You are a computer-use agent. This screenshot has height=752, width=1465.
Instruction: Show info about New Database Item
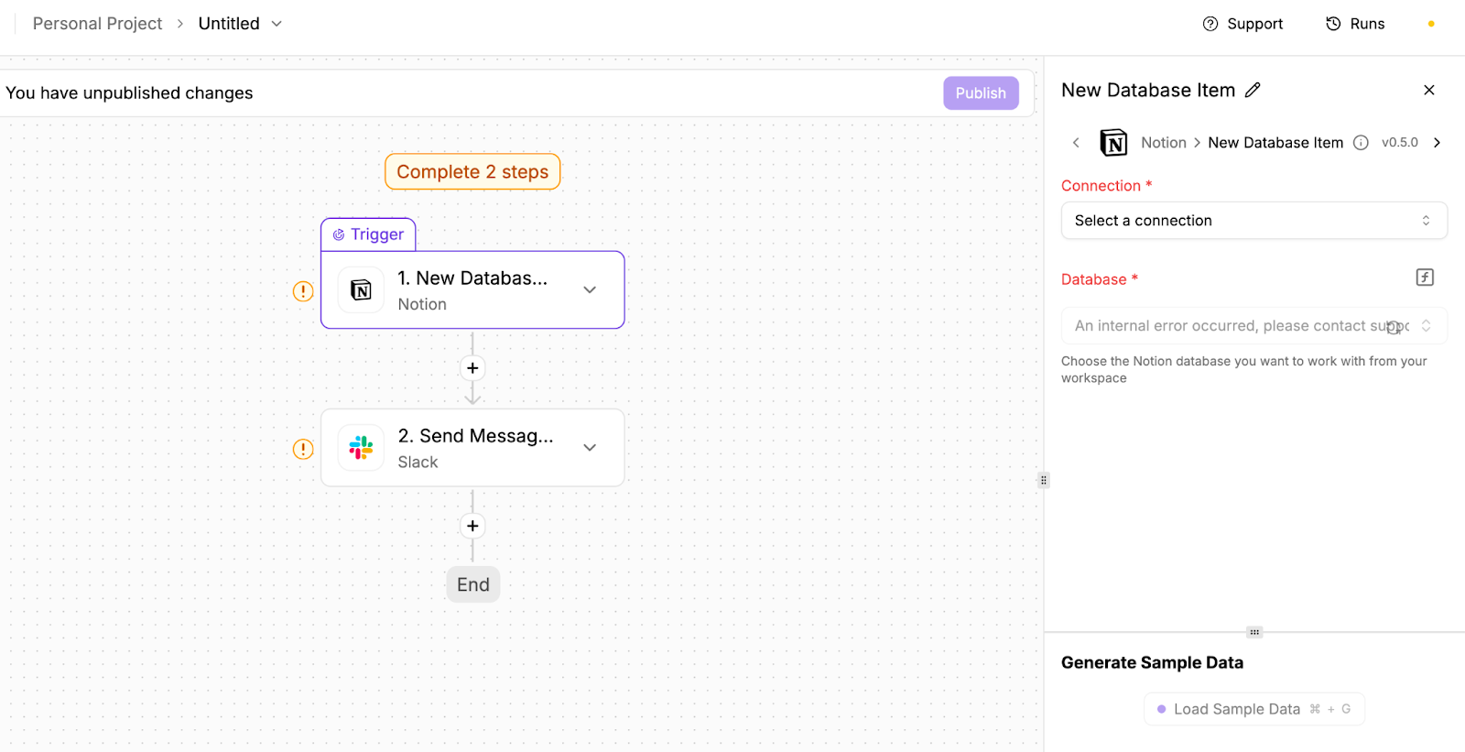[x=1362, y=142]
